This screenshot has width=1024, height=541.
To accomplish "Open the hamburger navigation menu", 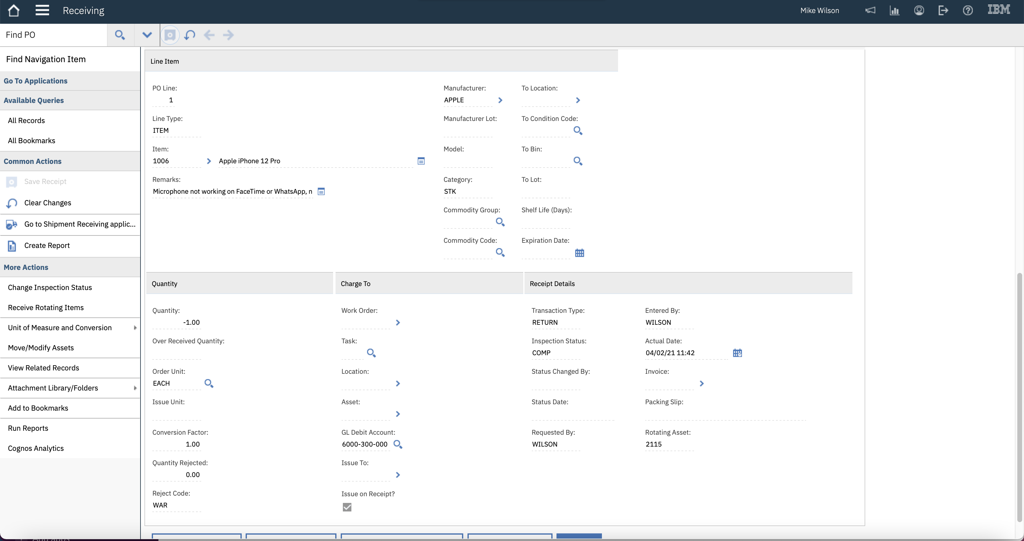I will (x=42, y=11).
